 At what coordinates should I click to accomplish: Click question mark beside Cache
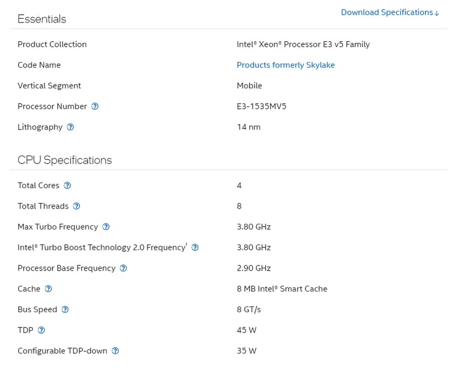point(48,289)
